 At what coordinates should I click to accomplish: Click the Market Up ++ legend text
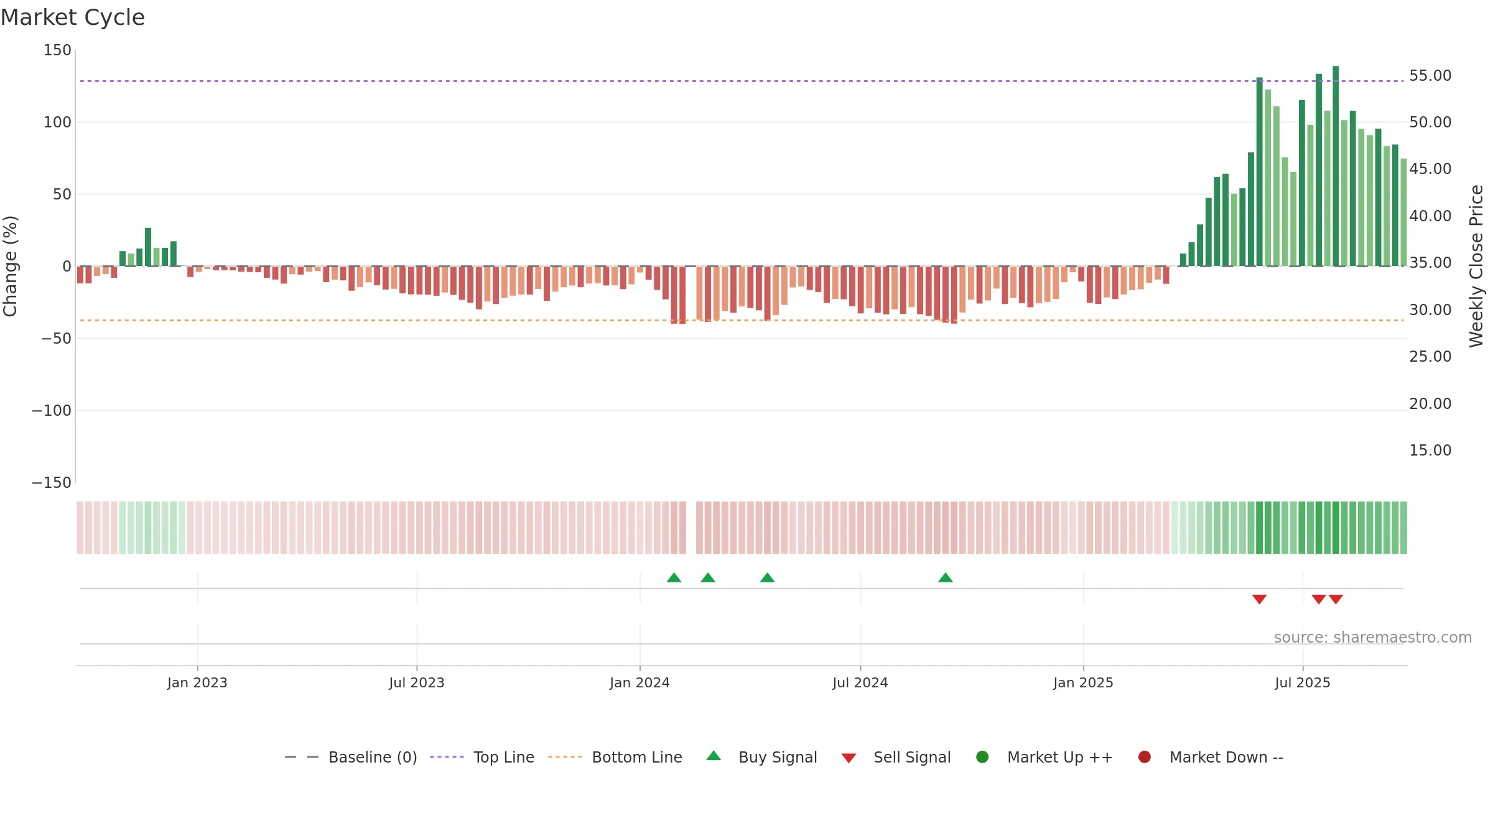(1060, 757)
